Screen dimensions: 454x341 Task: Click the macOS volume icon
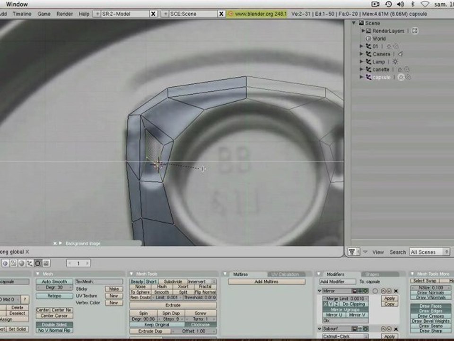[x=401, y=4]
